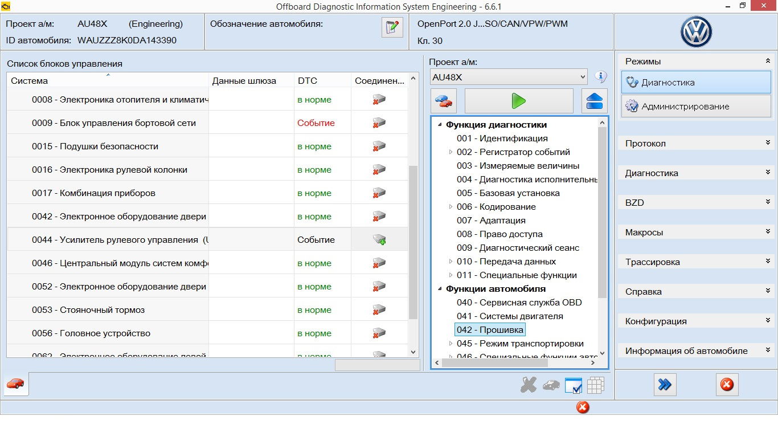Select the Диагностика mode button
The image size is (778, 424).
pos(696,82)
